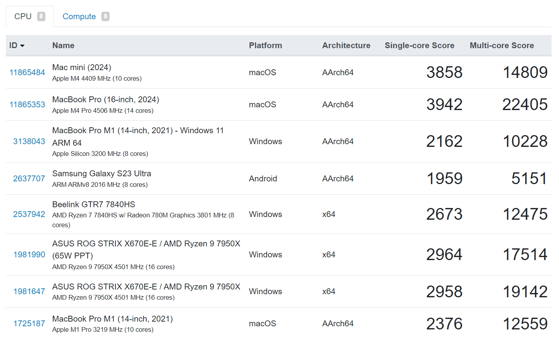Click Windows platform in Beelink row
Screen dimensions: 559x340
coord(266,214)
